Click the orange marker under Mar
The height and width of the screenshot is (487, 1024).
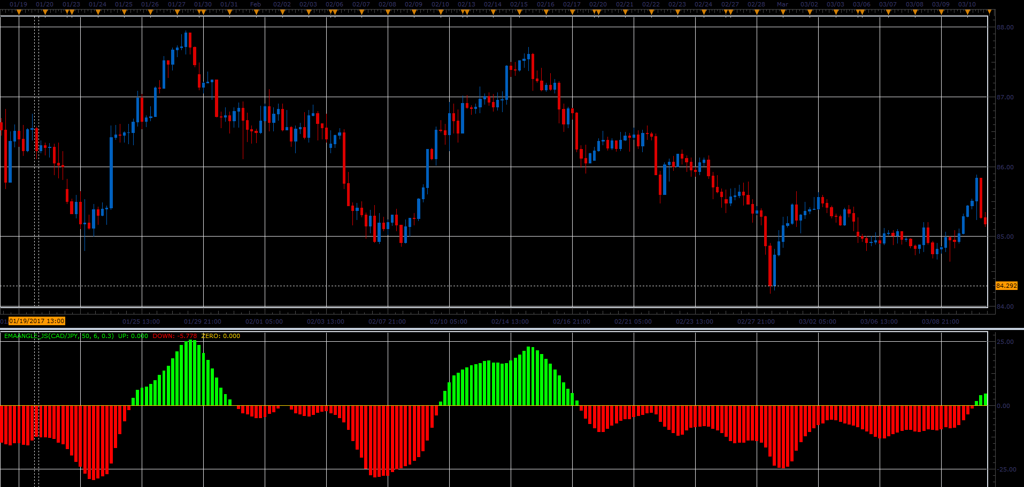(783, 12)
